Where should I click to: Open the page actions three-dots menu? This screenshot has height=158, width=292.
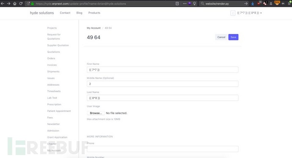coord(185,3)
